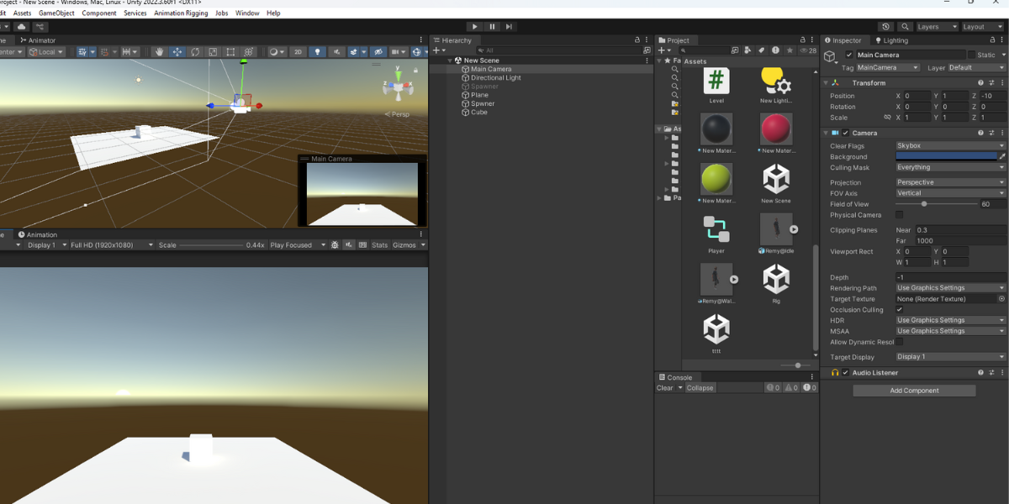Select the Rect Transform tool
Viewport: 1009px width, 504px height.
[229, 52]
